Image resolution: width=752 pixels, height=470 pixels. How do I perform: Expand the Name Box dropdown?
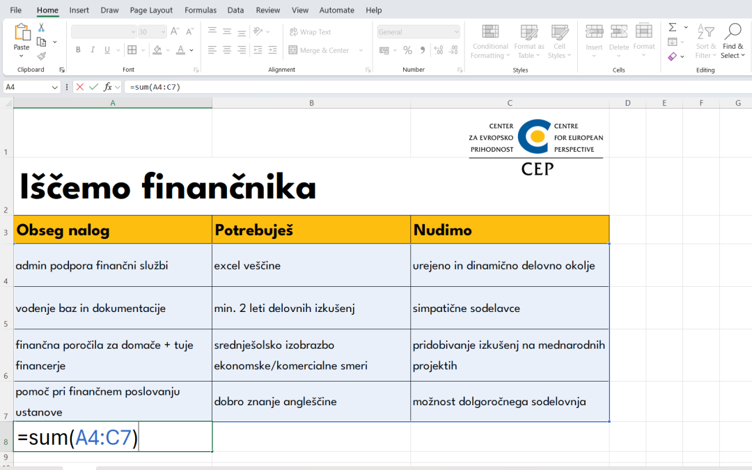55,88
